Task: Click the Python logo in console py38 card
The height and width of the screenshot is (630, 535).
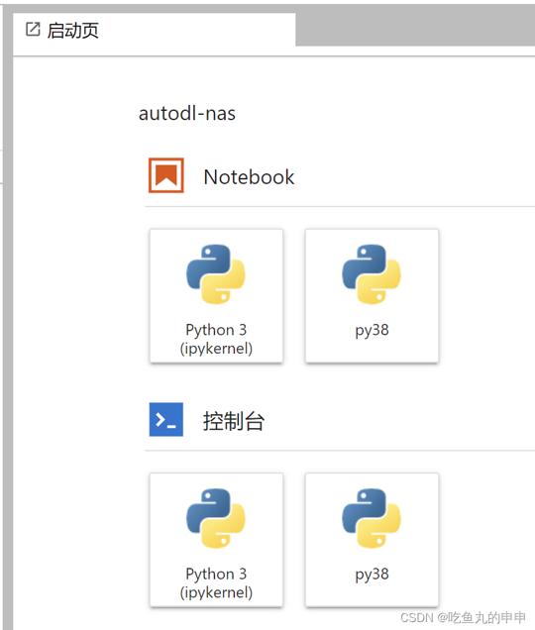Action: [372, 518]
